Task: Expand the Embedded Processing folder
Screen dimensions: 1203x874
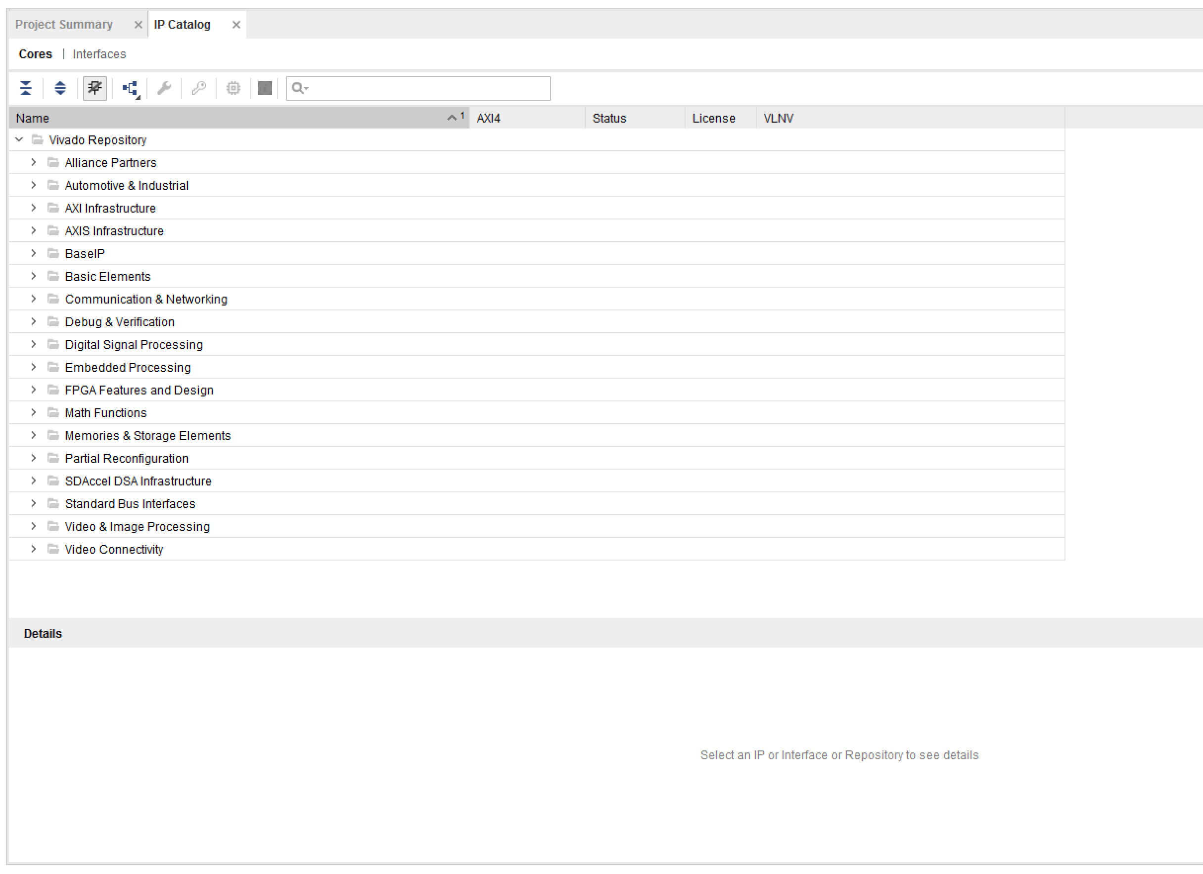Action: [x=34, y=368]
